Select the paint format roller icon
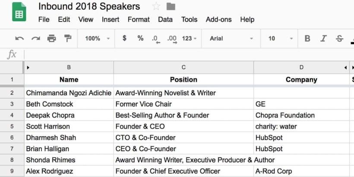The image size is (354, 177). coord(67,38)
